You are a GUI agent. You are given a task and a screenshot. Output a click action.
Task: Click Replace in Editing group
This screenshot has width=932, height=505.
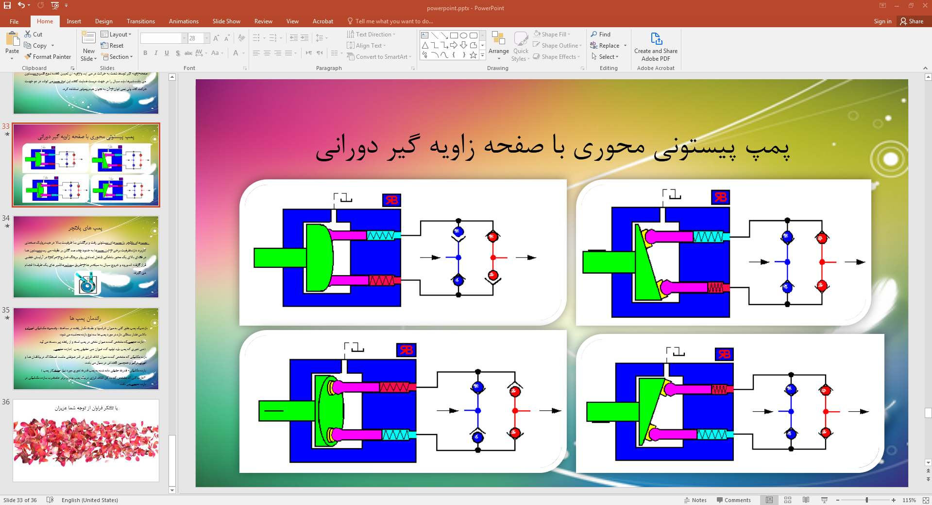point(605,46)
